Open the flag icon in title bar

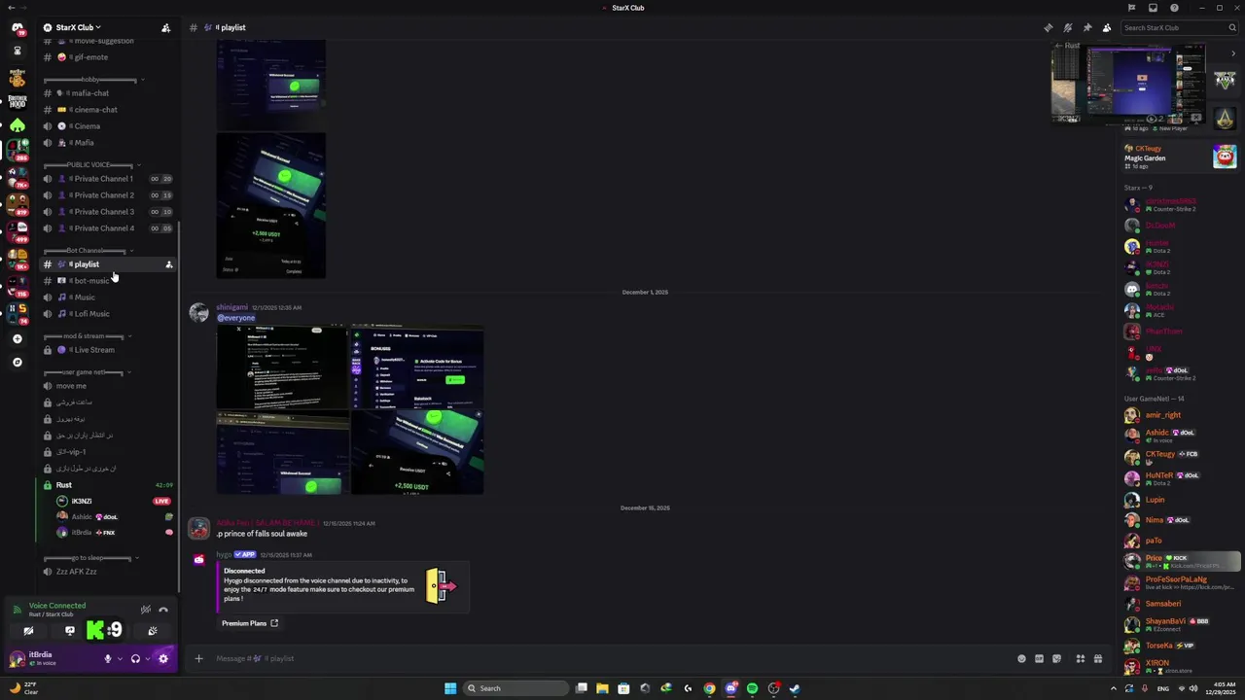pyautogui.click(x=1131, y=8)
